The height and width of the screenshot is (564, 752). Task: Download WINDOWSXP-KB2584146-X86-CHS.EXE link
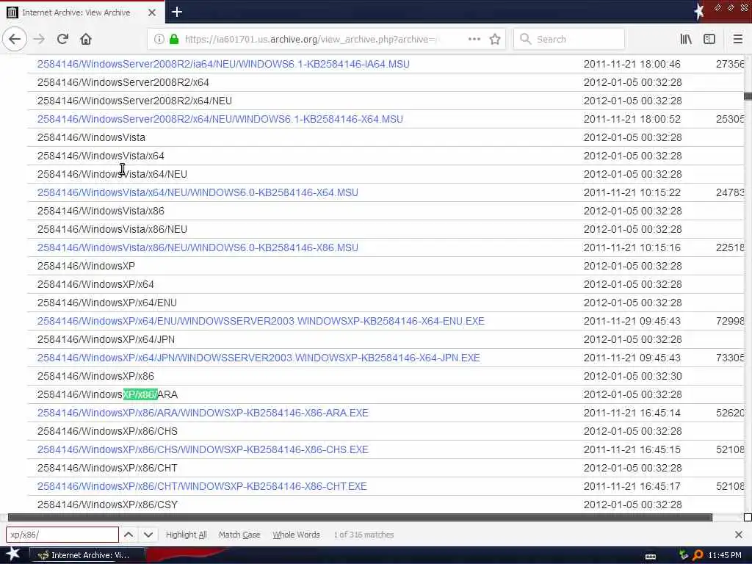tap(203, 449)
